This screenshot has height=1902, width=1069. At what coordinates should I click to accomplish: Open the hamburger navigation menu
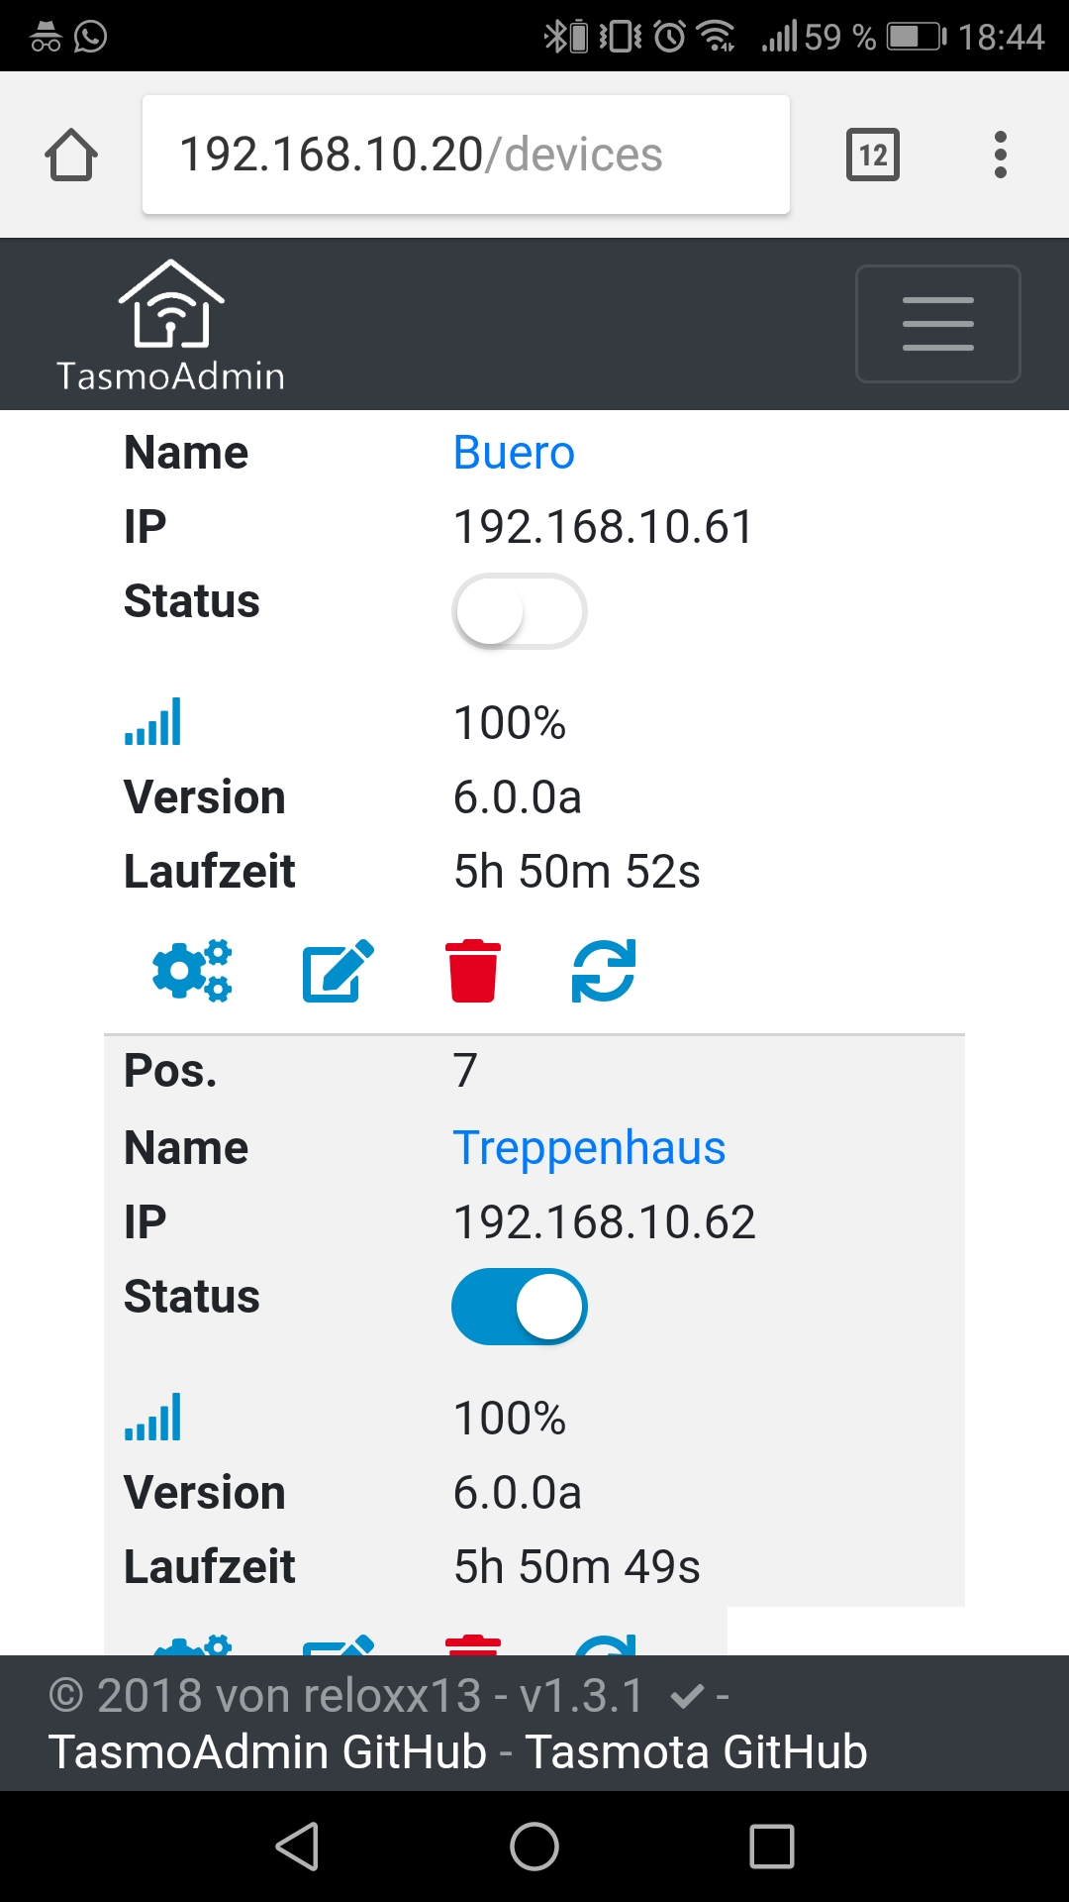pos(937,323)
